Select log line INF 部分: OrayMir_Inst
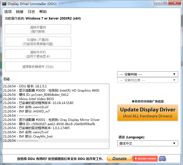183x165 pixels. pos(56,136)
